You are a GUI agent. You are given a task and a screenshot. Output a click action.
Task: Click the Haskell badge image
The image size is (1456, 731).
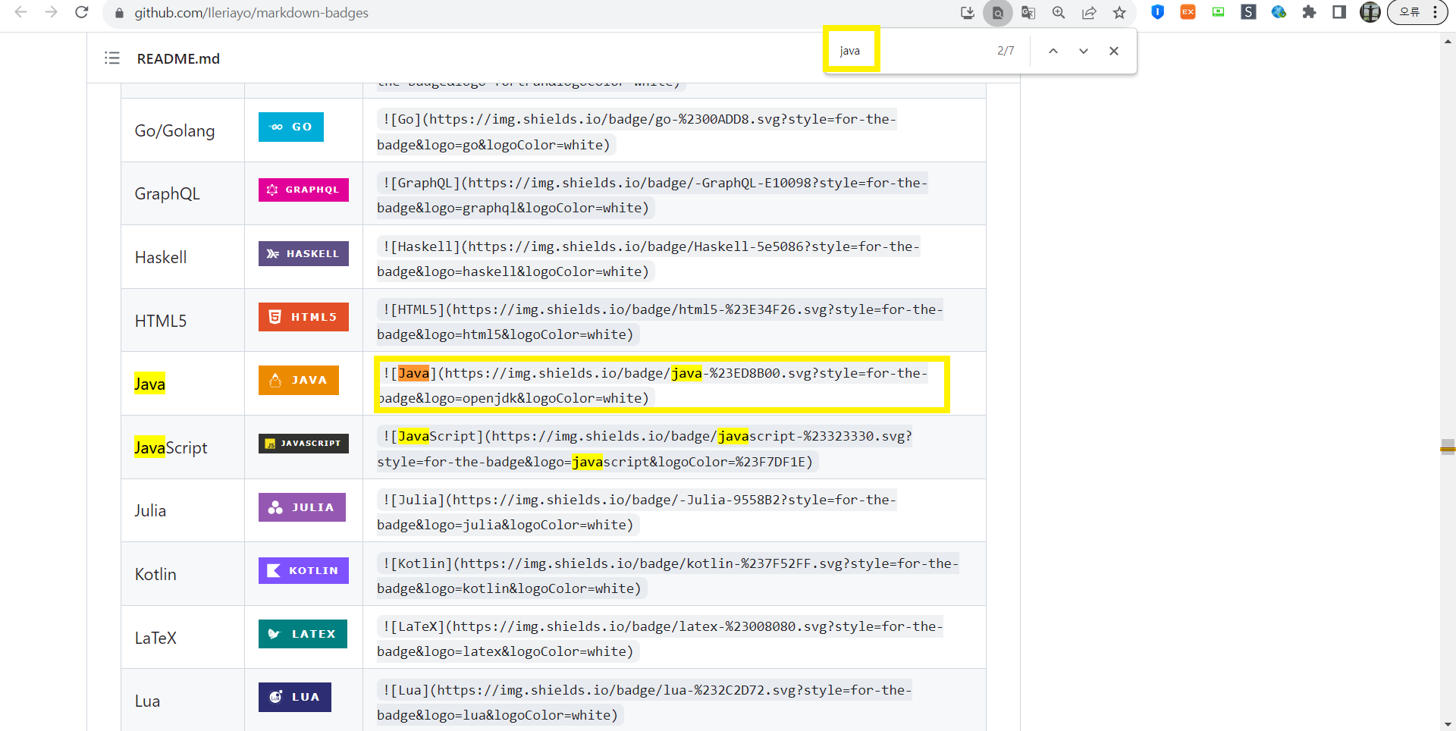click(303, 253)
